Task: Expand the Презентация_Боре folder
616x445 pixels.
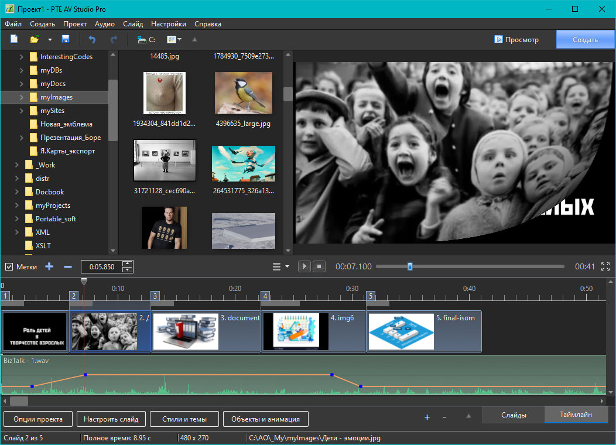Action: pyautogui.click(x=22, y=138)
